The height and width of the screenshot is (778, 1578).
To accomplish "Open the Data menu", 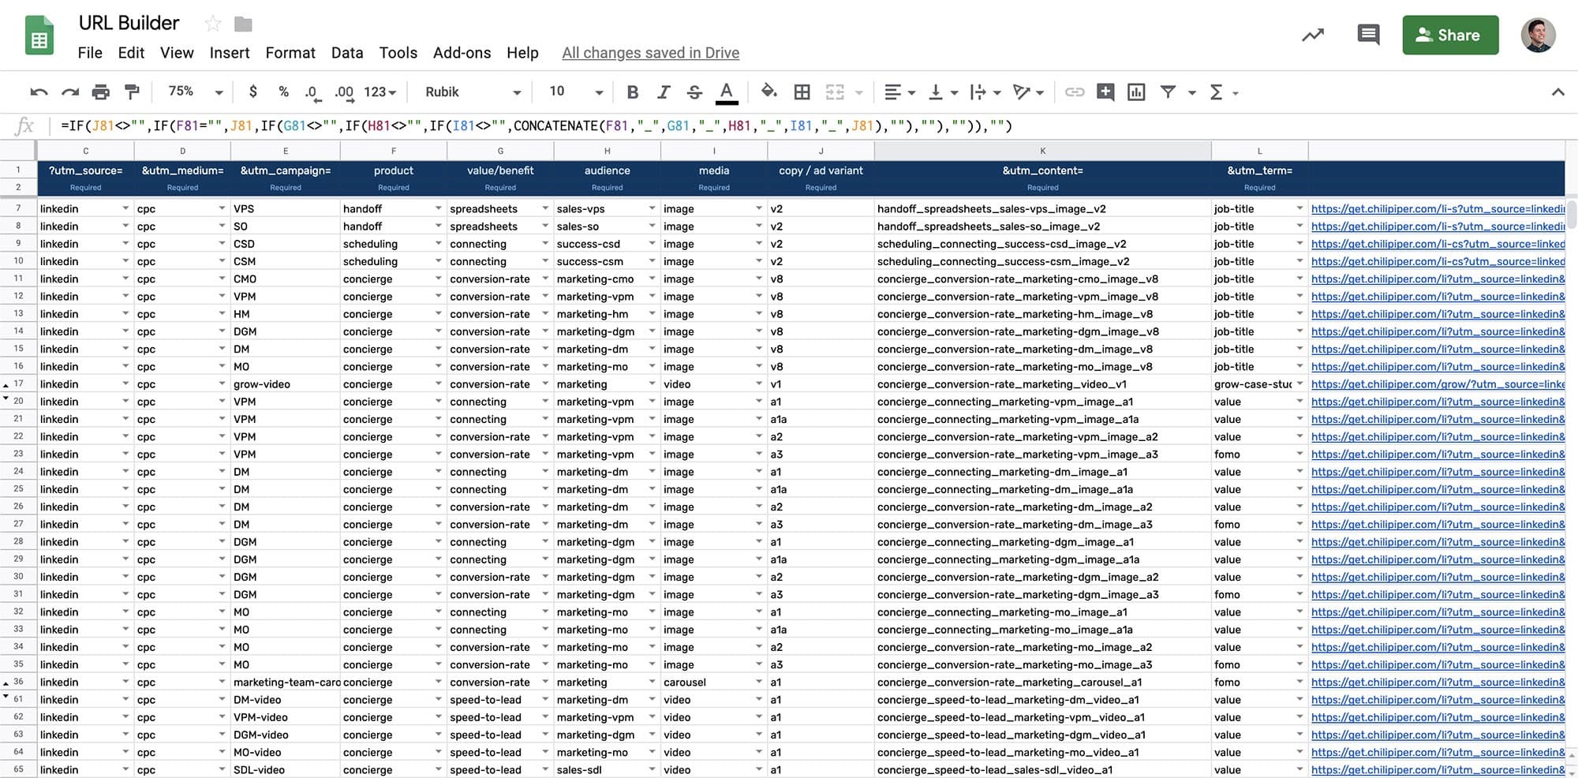I will [x=347, y=53].
